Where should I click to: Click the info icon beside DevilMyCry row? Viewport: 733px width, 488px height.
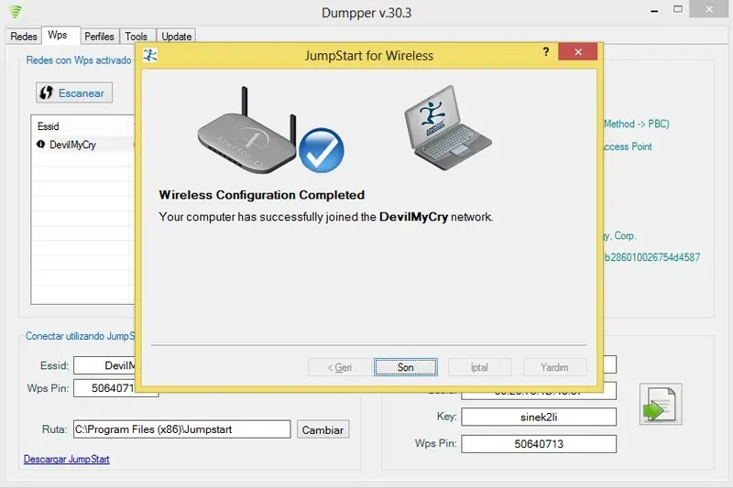40,145
